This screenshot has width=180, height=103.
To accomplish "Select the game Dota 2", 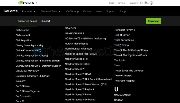I will (20, 101).
